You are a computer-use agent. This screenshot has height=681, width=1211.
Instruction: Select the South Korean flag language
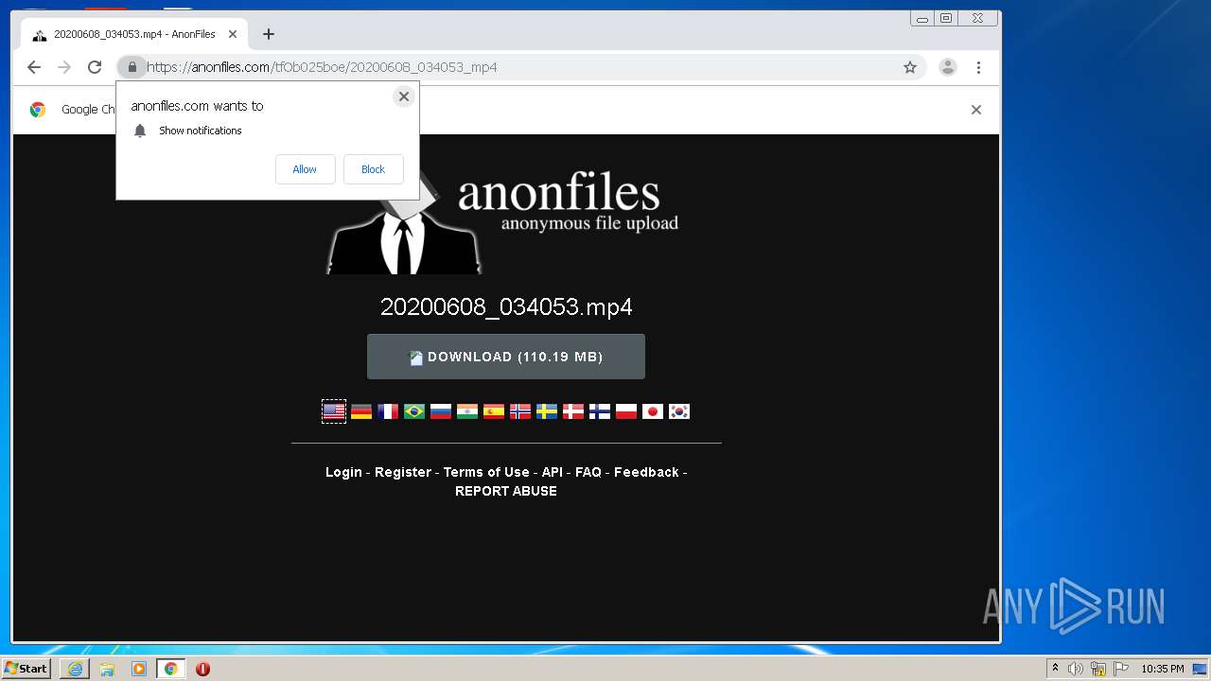pos(679,411)
